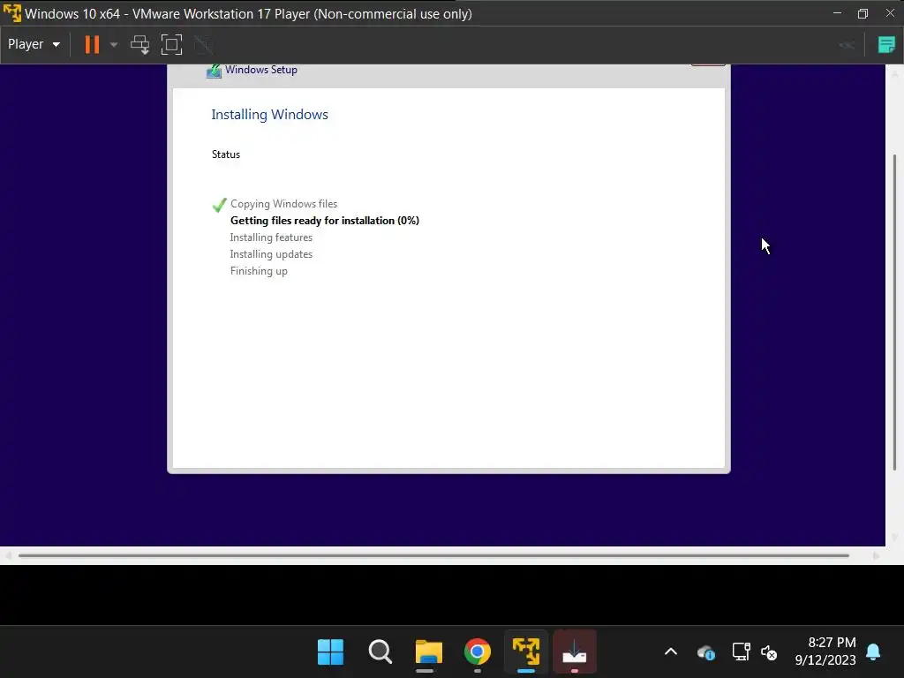Click the Status label

tap(225, 154)
